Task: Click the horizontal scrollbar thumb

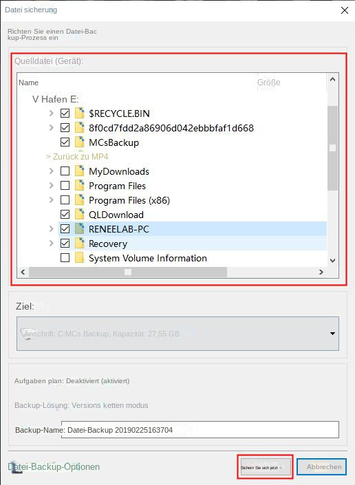Action: [128, 272]
